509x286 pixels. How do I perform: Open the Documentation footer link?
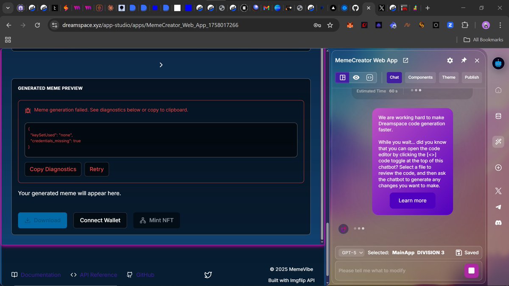(36, 275)
